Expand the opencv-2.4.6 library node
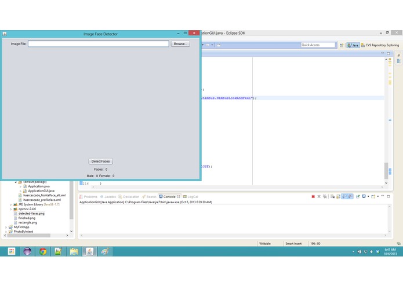 tap(11, 209)
